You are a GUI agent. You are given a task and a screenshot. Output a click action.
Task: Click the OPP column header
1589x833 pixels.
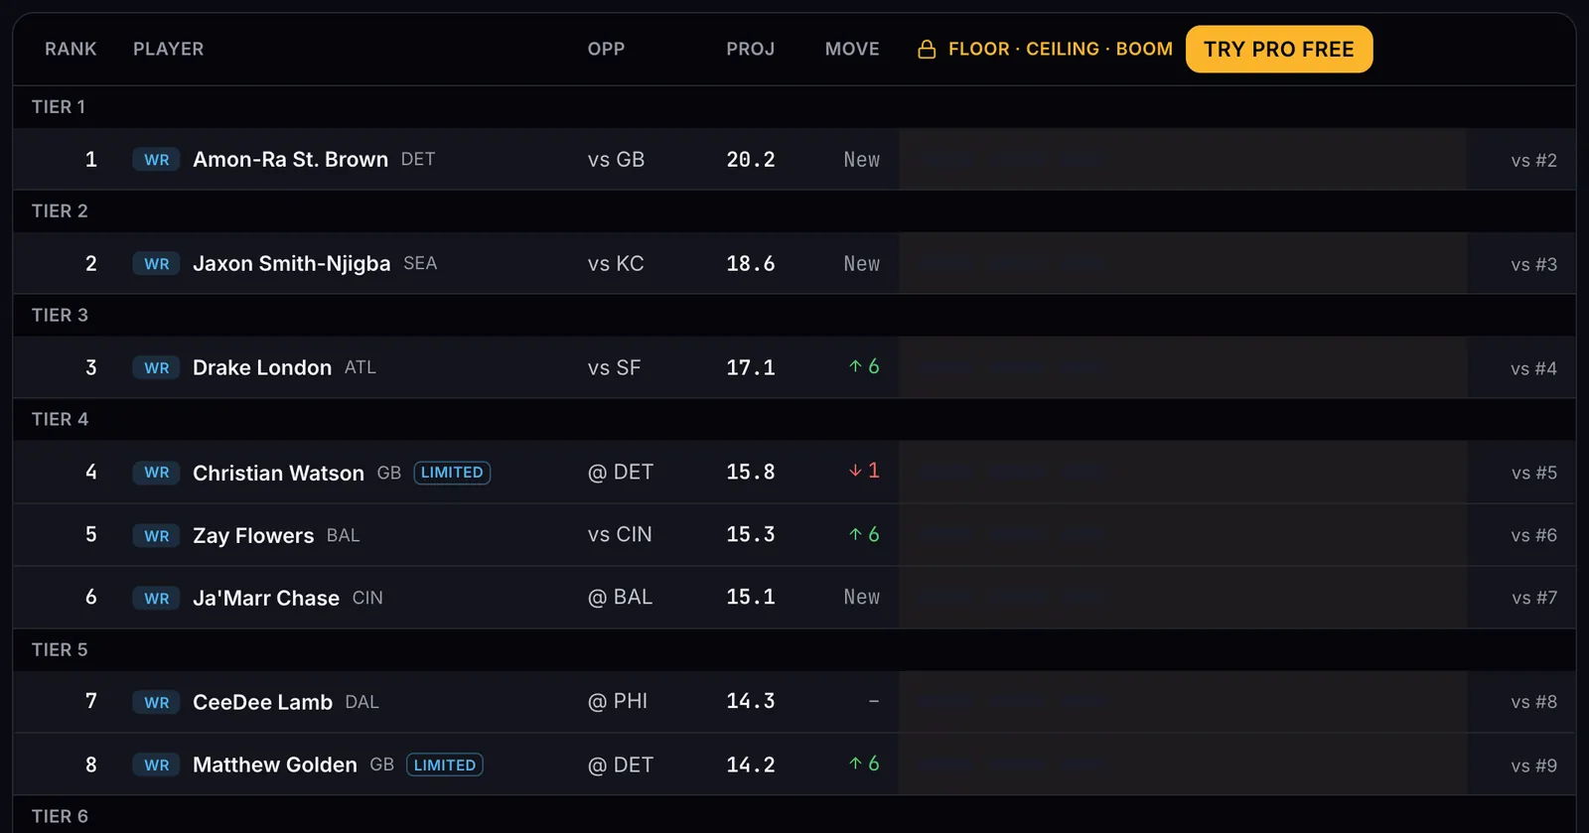coord(606,49)
